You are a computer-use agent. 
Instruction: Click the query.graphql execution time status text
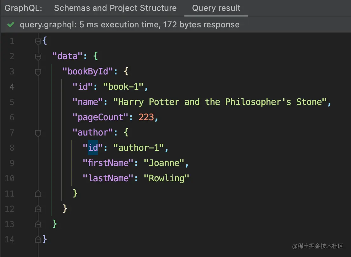click(130, 24)
